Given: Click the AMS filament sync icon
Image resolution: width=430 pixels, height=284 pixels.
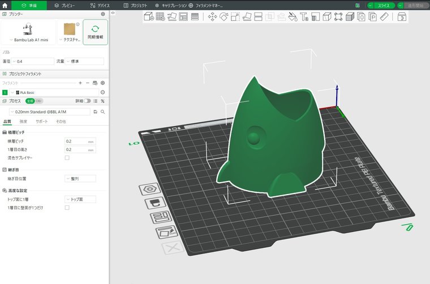Looking at the screenshot, I should pos(95,83).
